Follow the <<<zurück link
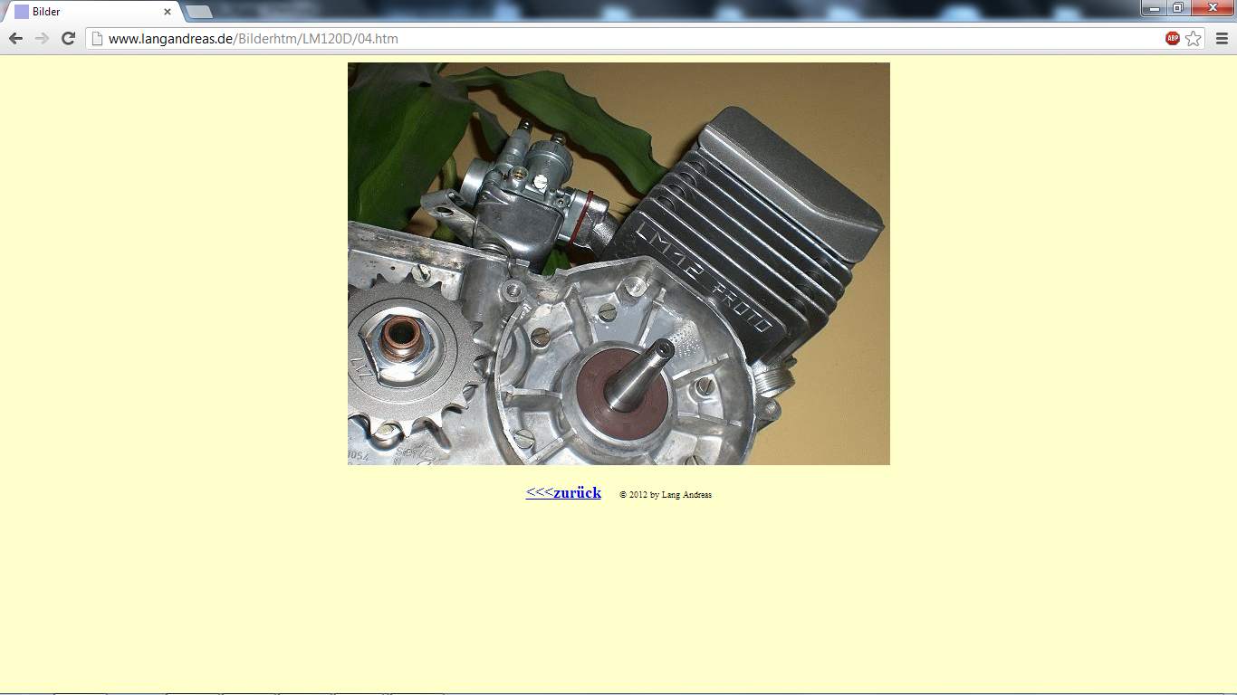The width and height of the screenshot is (1237, 695). point(563,492)
